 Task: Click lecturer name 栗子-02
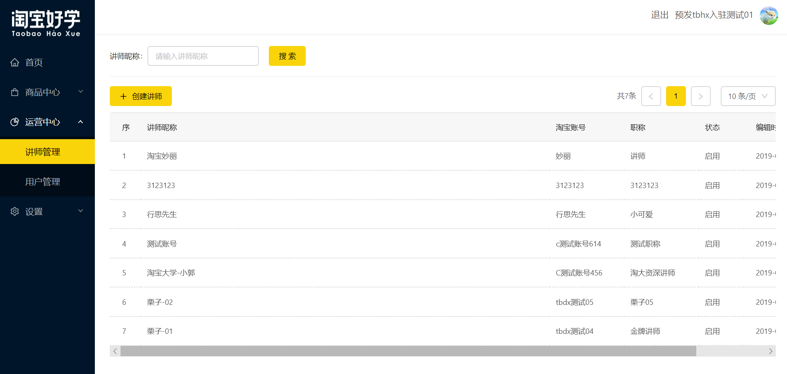(x=160, y=302)
